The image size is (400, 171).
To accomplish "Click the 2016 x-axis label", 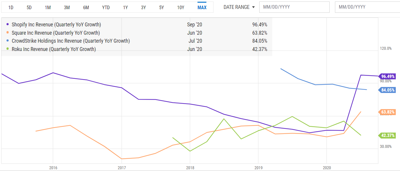I will point(53,168).
